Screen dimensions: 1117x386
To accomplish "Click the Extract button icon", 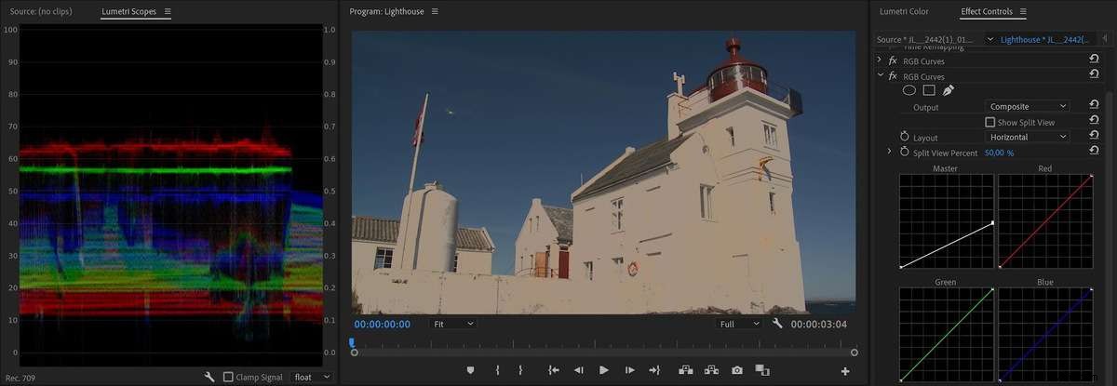I will click(711, 370).
